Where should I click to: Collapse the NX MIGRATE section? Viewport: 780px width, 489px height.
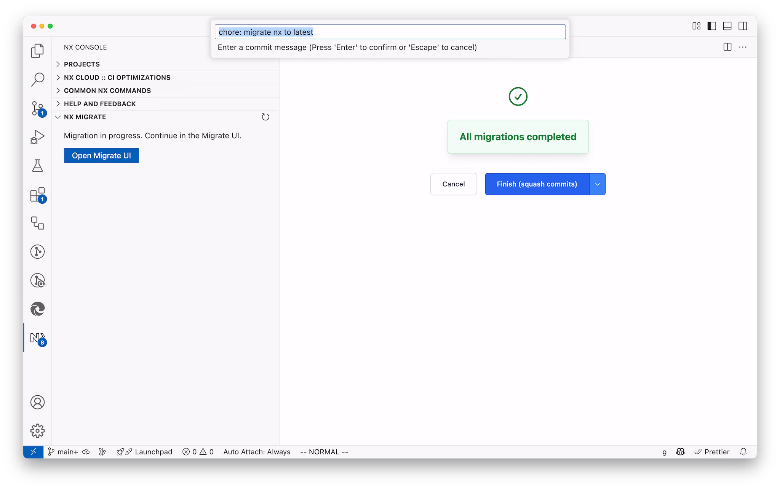[x=85, y=117]
